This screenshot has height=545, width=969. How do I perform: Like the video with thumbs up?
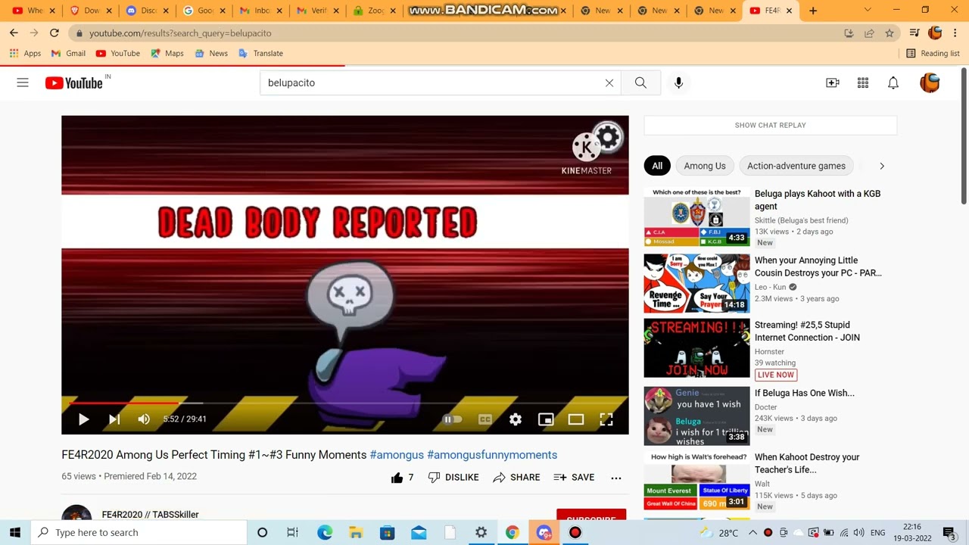402,477
